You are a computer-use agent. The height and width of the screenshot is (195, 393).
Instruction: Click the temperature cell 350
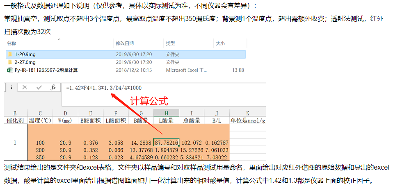tap(40, 157)
